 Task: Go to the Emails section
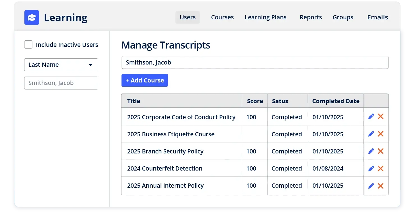(x=377, y=17)
